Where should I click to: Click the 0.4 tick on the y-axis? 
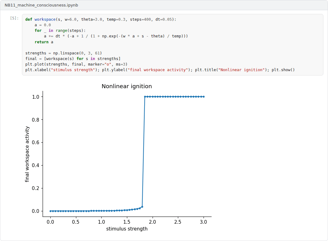click(36, 165)
